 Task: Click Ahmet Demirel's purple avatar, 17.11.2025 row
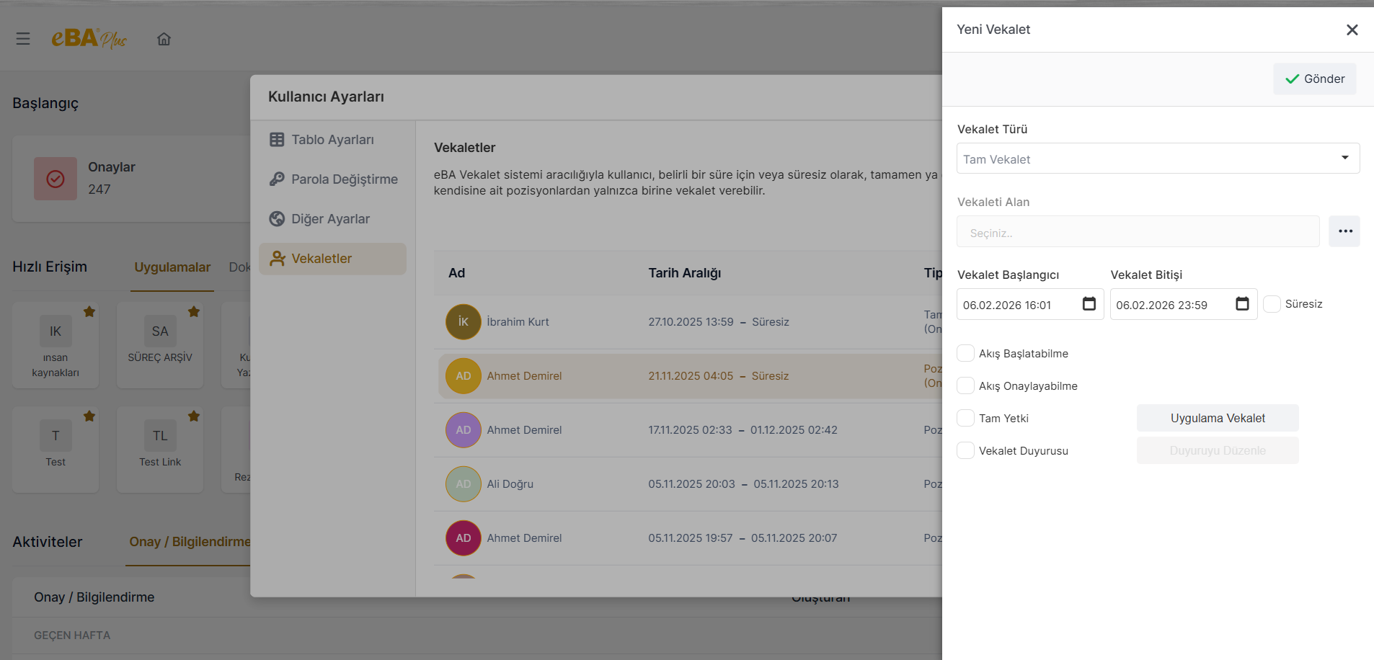[464, 430]
